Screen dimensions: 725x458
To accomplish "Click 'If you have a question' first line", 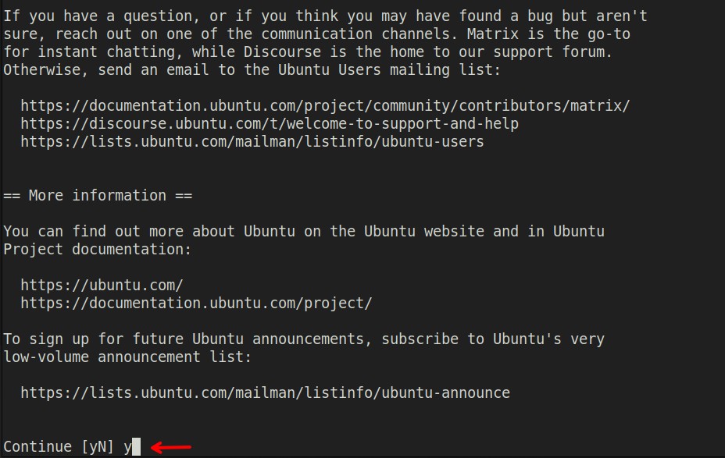I will (325, 16).
